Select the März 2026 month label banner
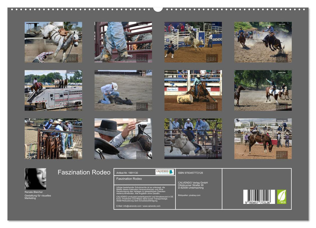316x228 pixels. pos(213,24)
